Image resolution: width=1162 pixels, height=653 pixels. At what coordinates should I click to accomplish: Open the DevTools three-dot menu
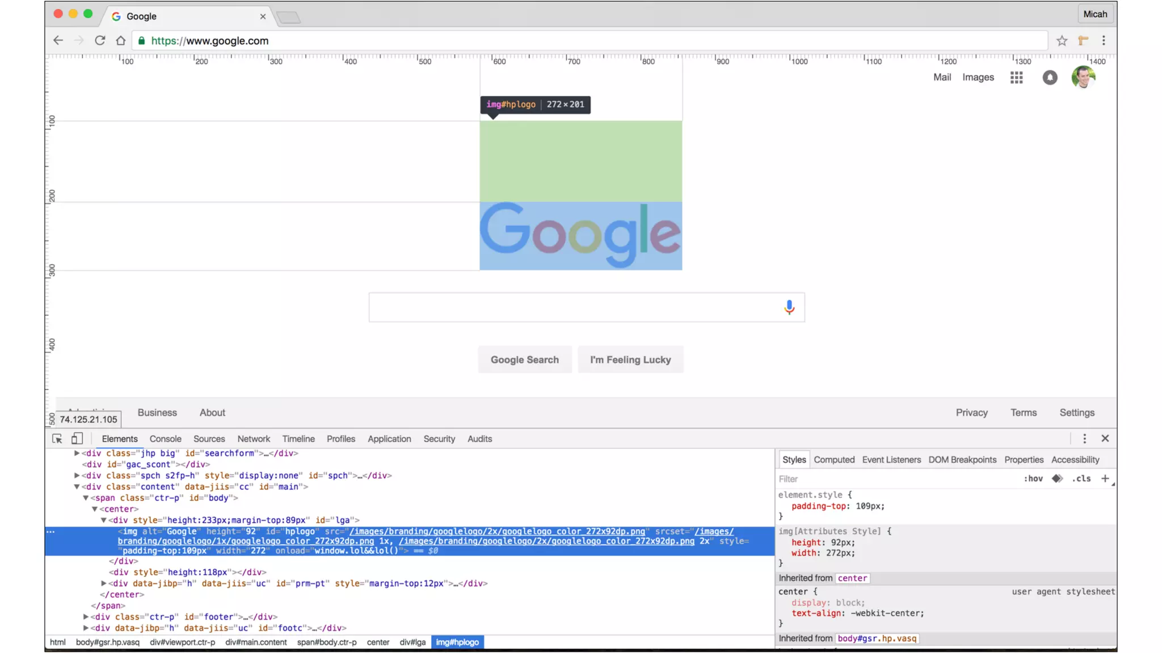tap(1084, 439)
